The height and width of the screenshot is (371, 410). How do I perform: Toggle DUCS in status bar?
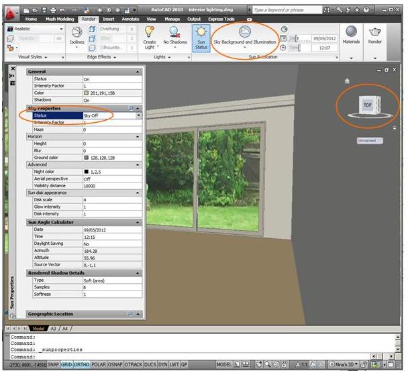[x=150, y=364]
